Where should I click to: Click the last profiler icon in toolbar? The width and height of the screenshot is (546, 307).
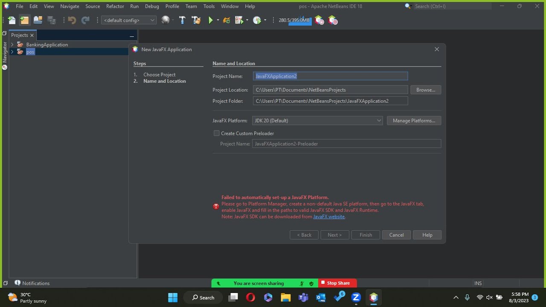(x=333, y=20)
